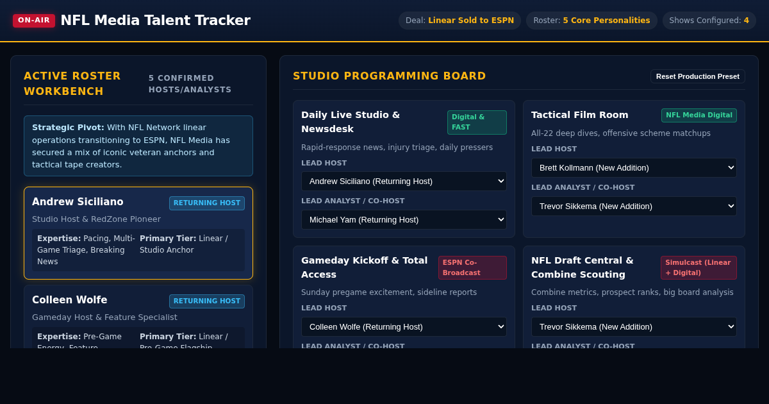Select the Colleen Wolfe roster card name

(70, 300)
